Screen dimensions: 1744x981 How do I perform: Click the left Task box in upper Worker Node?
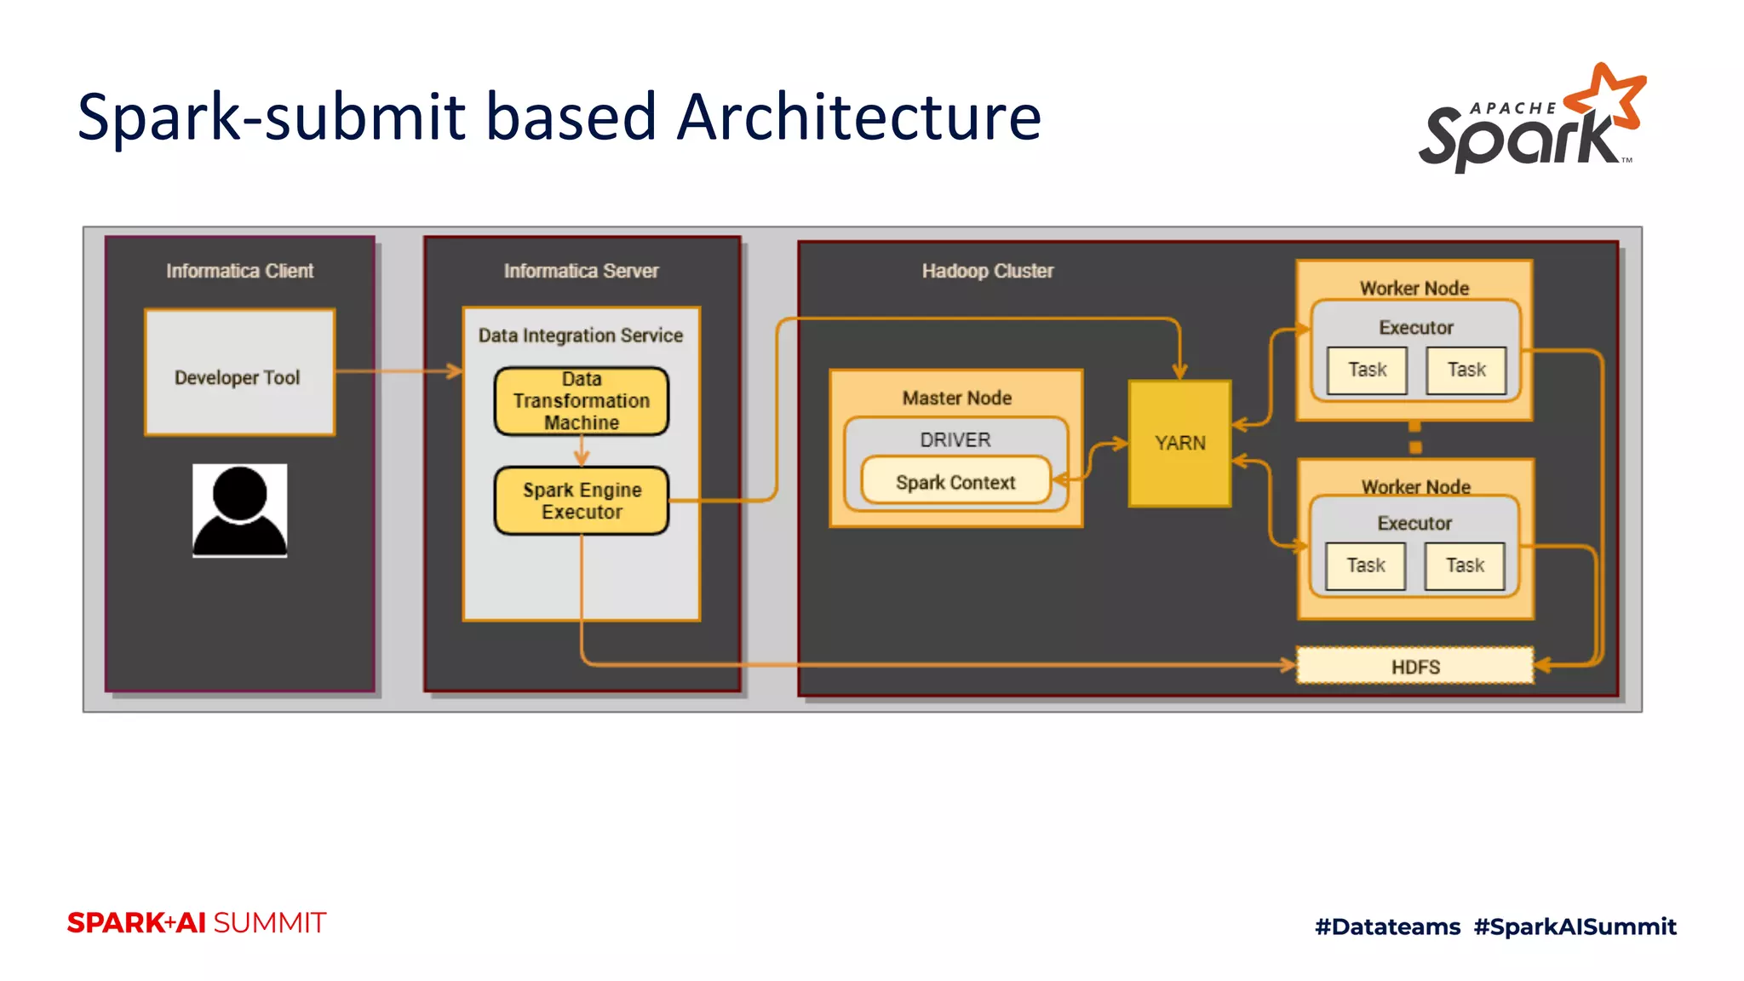1367,370
